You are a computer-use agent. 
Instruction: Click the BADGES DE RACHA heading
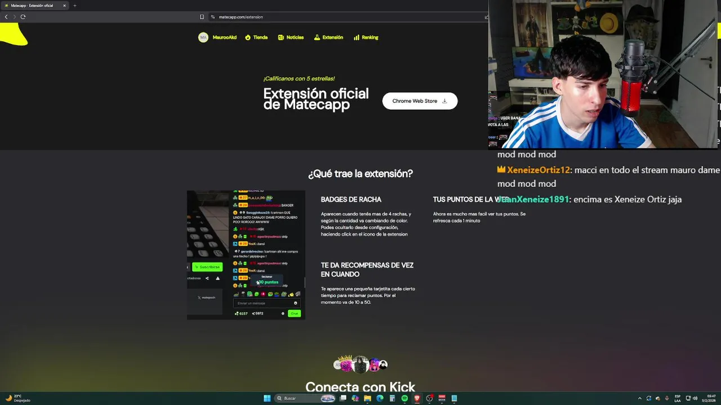[351, 200]
